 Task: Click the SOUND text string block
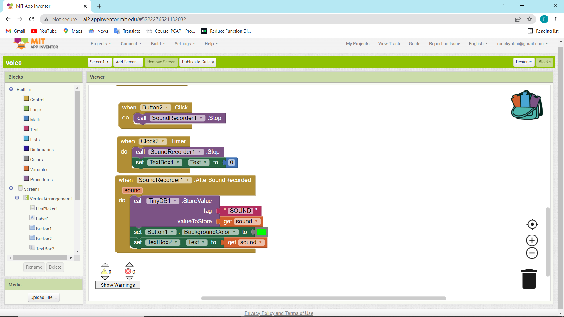click(x=241, y=211)
